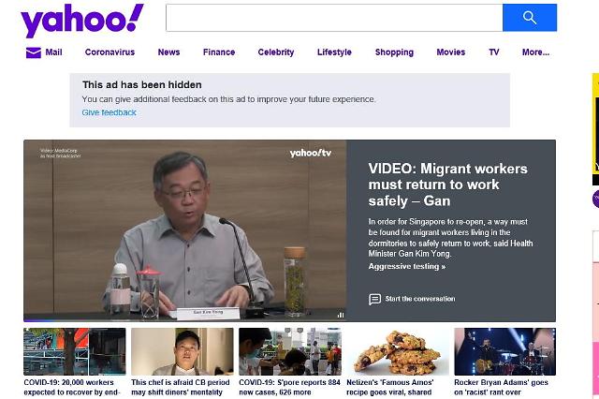The image size is (599, 399).
Task: Open the Movies section
Action: tap(451, 52)
